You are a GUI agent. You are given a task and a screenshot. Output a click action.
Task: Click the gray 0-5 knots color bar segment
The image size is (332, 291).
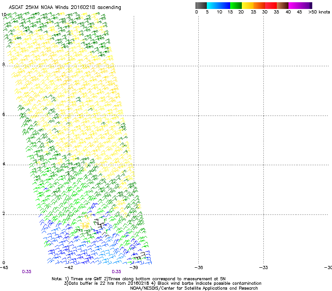pyautogui.click(x=201, y=5)
